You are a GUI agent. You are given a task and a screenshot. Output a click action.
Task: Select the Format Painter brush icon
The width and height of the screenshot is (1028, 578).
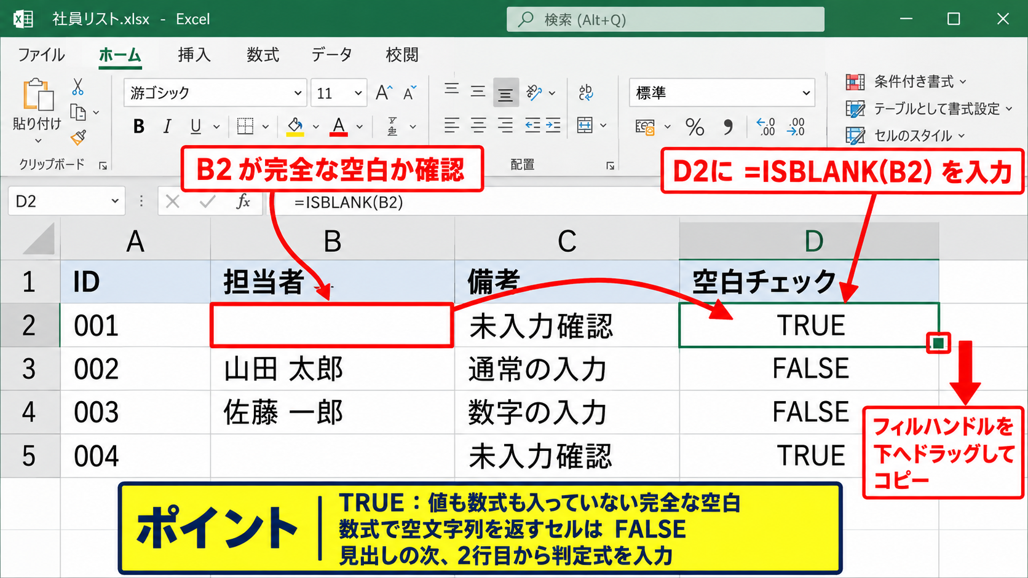pos(78,138)
